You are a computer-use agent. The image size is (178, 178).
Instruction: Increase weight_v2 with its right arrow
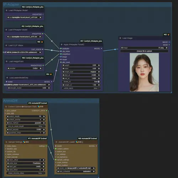pyautogui.click(x=99, y=85)
